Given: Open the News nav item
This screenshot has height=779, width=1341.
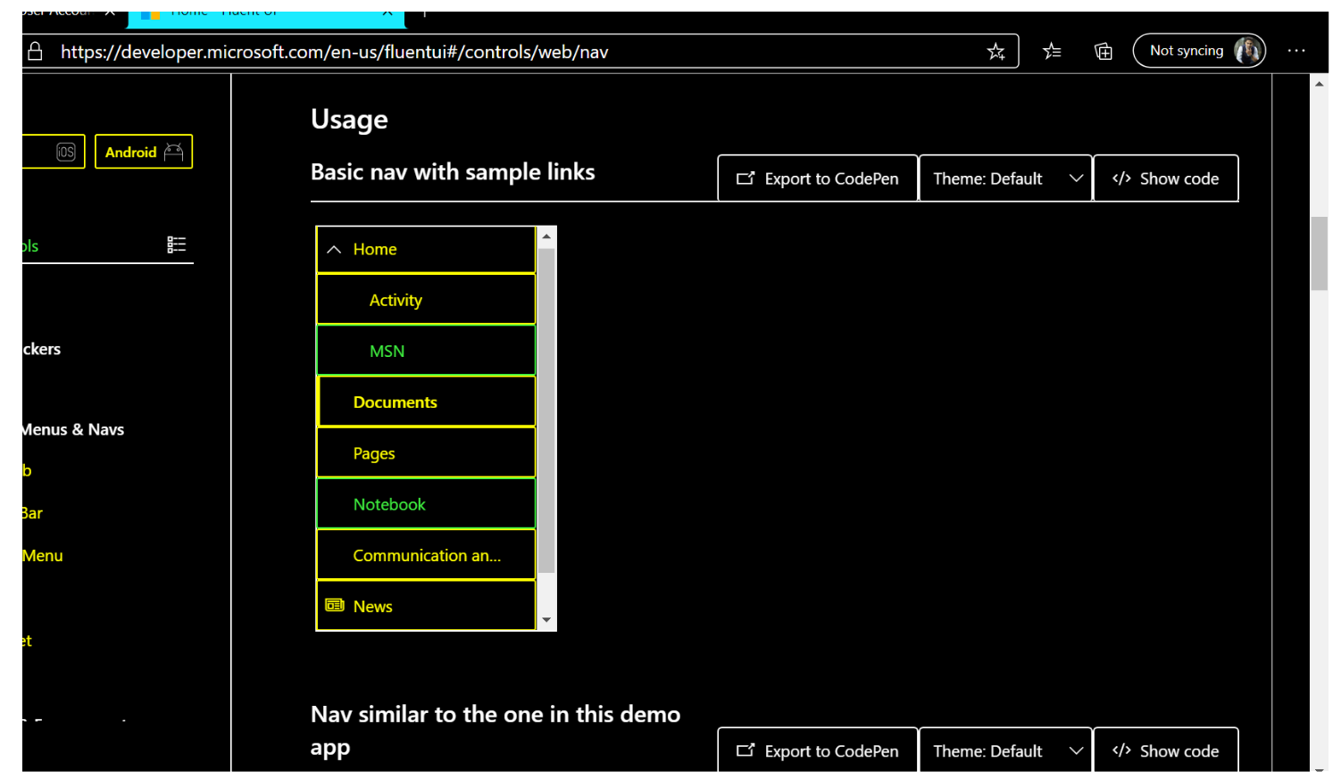Looking at the screenshot, I should [x=426, y=606].
